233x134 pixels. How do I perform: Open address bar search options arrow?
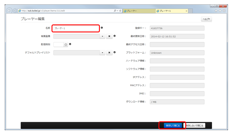click(x=118, y=11)
